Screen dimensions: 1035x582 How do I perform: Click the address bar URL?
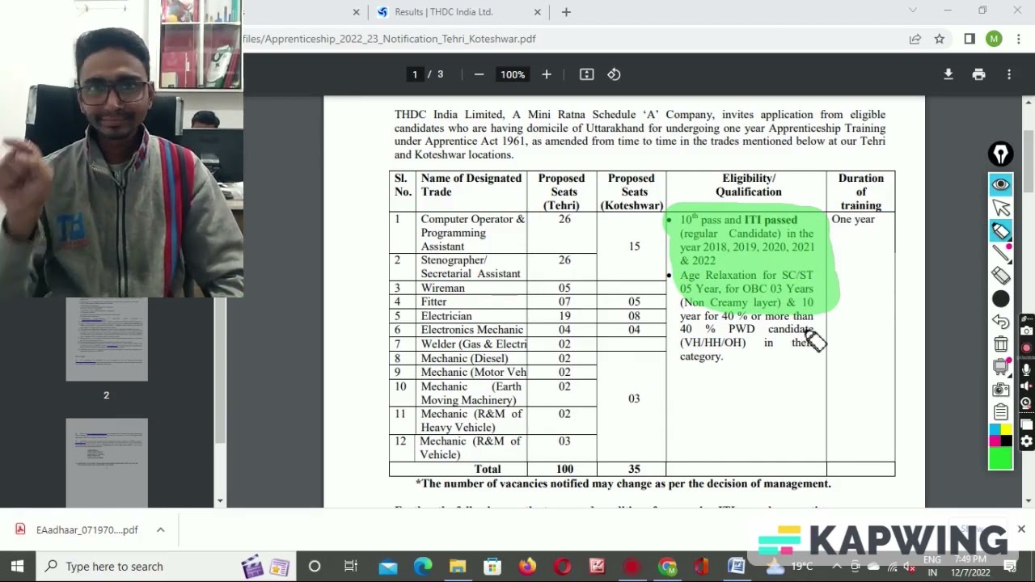point(389,39)
